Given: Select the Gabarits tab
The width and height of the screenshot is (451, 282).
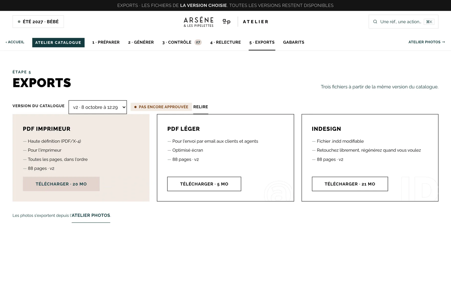Looking at the screenshot, I should click(x=293, y=42).
